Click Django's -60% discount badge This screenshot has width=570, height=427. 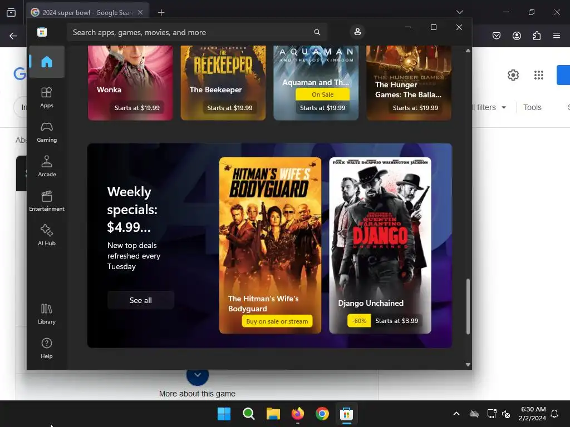[x=359, y=321]
